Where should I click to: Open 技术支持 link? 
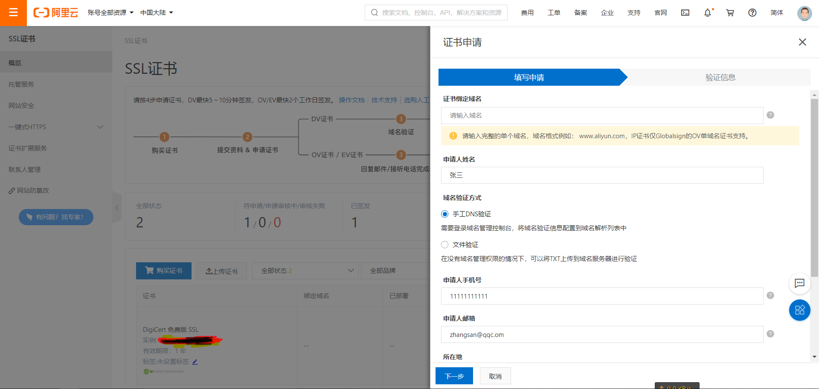[384, 100]
